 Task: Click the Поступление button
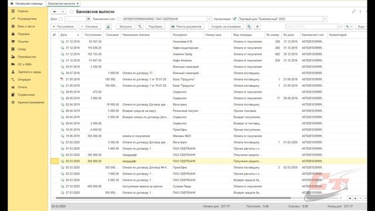64,26
